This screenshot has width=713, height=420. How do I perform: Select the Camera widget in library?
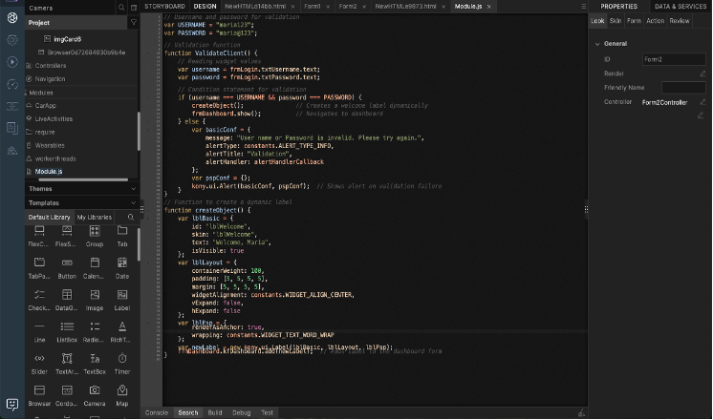pos(95,390)
